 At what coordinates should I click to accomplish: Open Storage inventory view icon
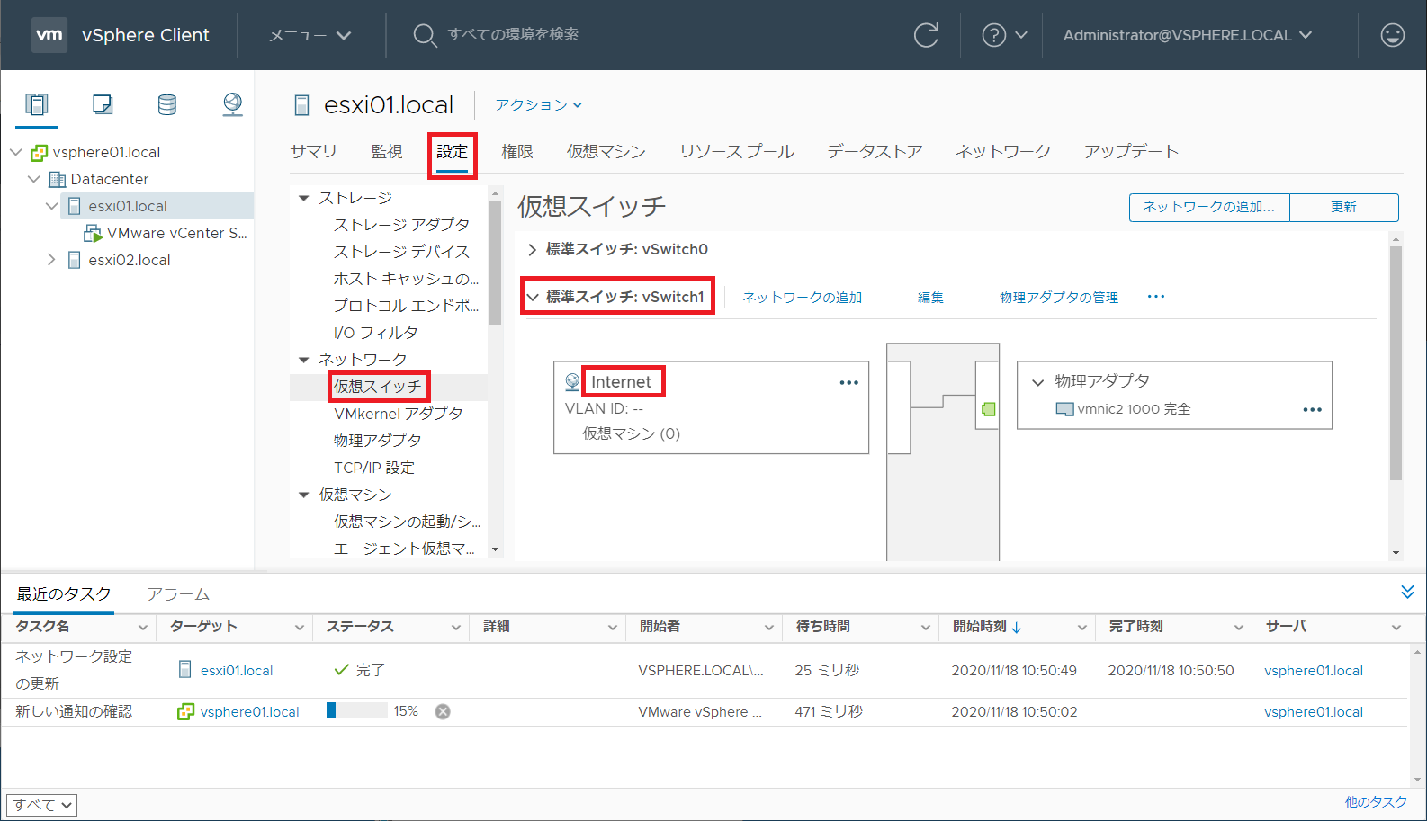pos(167,104)
